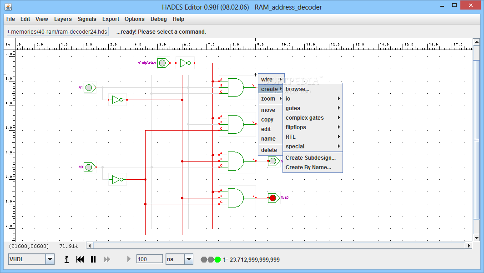Select the inverter below input A0
The height and width of the screenshot is (273, 484).
tap(118, 179)
